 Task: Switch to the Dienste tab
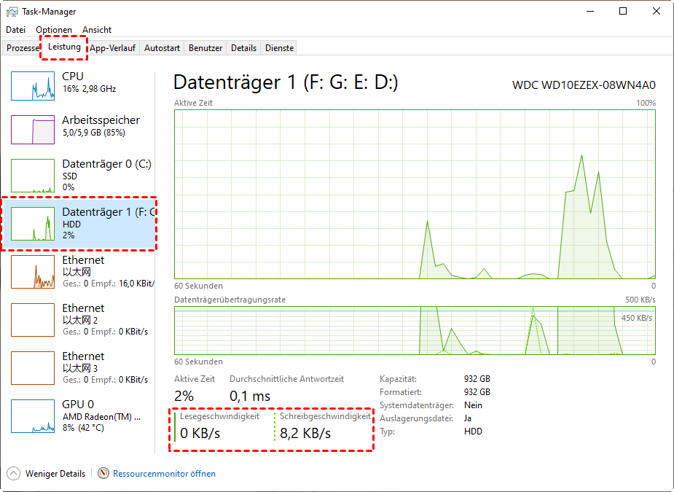pos(280,48)
